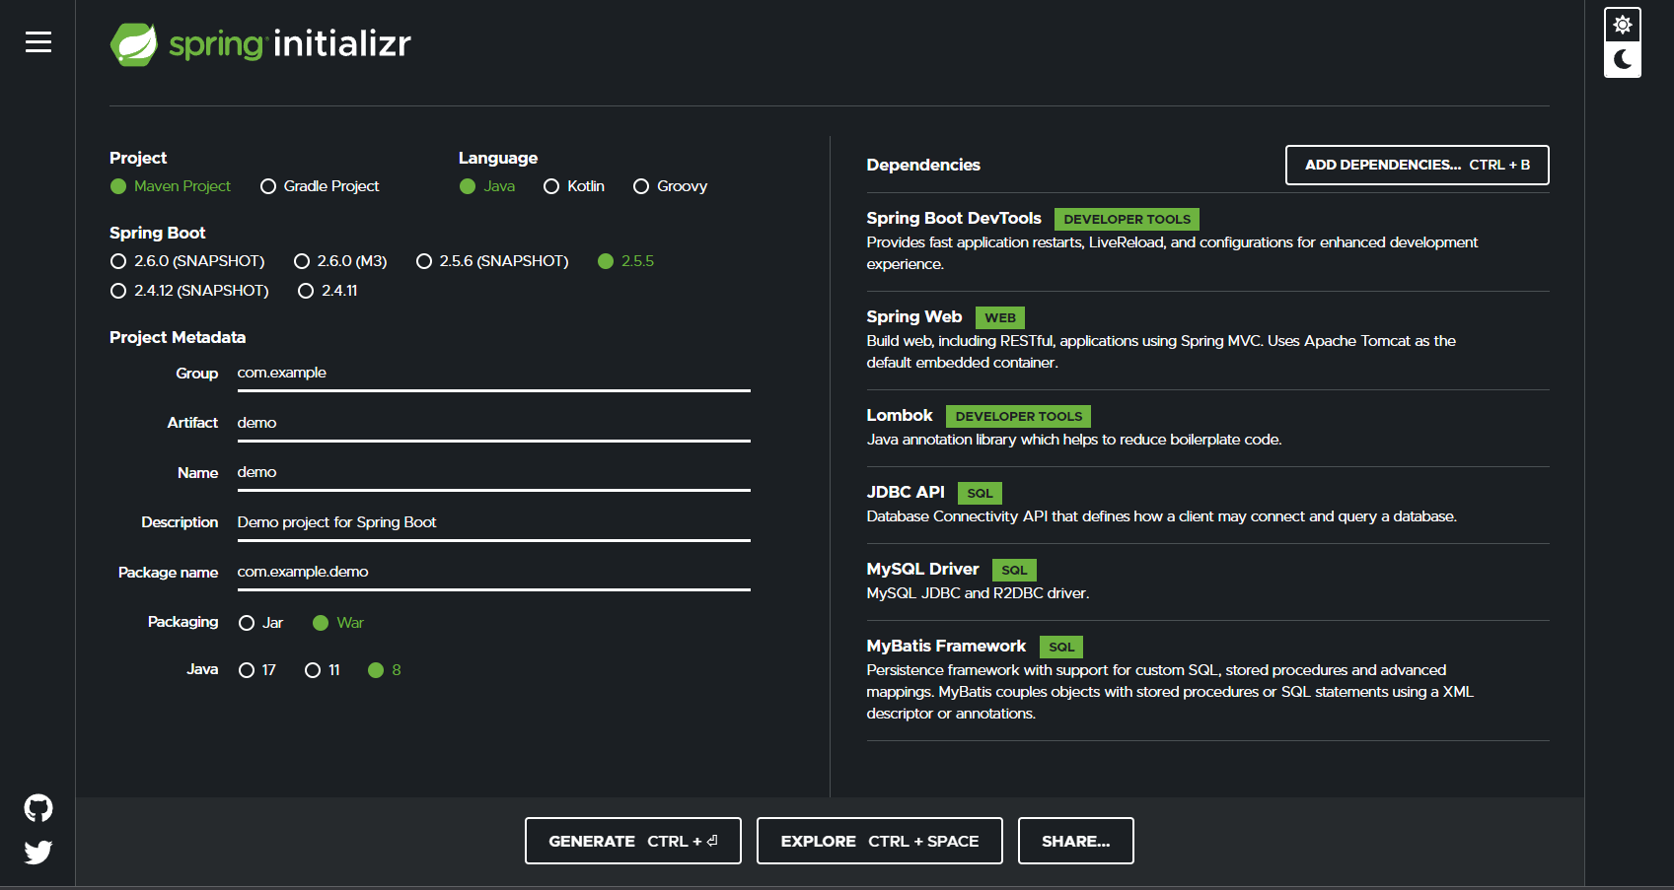Select Gradle Project radio option

point(320,186)
